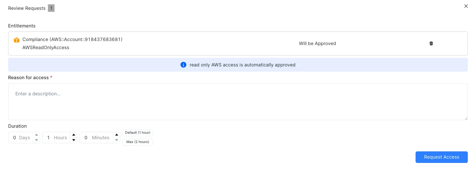Click into the Days input field
Viewport: 471px width, 169px height.
21,138
